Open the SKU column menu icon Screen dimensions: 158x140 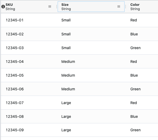(x=50, y=7)
